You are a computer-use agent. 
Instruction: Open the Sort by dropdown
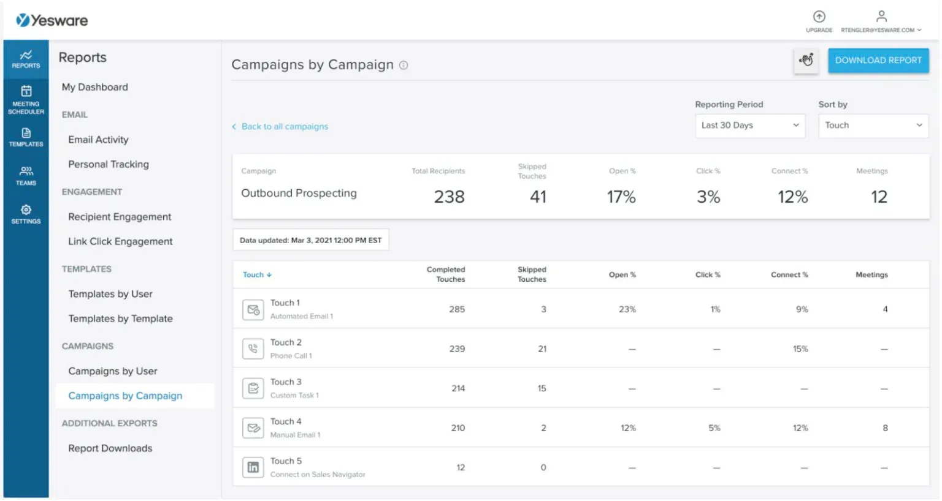point(873,126)
